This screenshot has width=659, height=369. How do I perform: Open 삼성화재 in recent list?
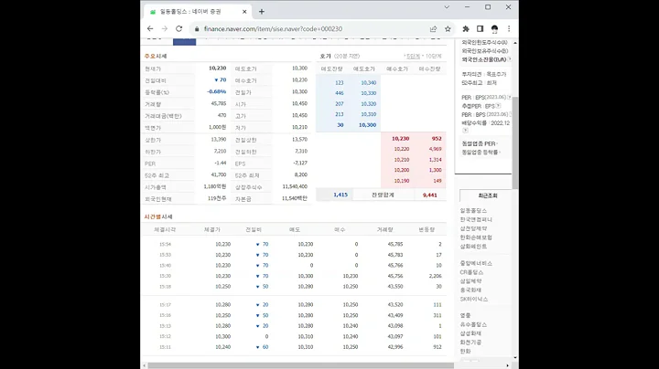click(x=470, y=333)
